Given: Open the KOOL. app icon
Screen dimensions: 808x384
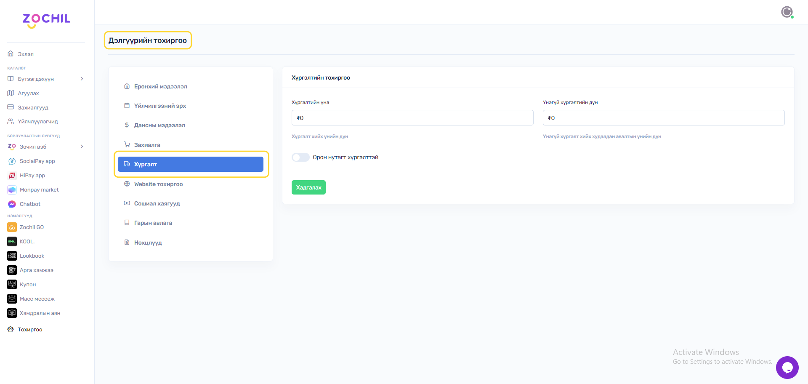Looking at the screenshot, I should [x=12, y=242].
